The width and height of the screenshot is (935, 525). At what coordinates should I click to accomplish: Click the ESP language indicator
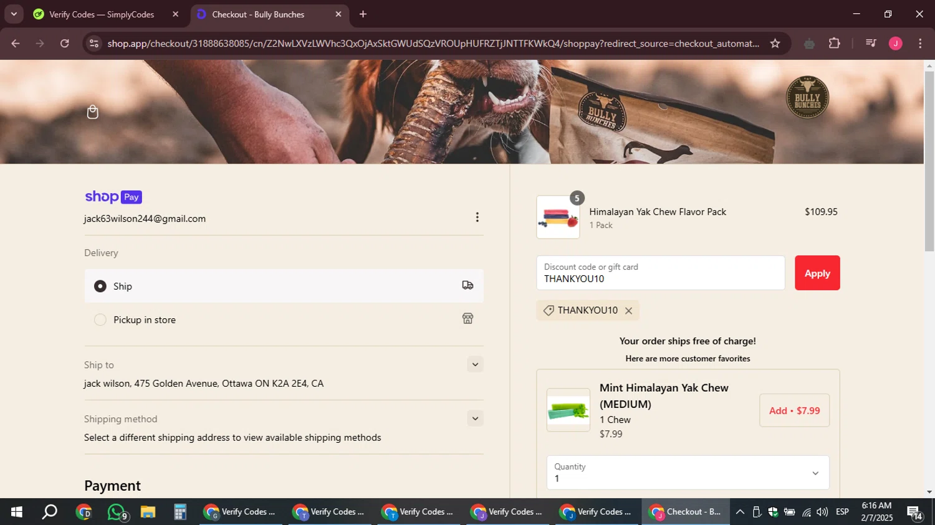[842, 512]
